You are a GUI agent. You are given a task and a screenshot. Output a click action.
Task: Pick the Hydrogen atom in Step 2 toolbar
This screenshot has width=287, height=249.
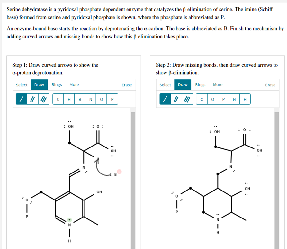pyautogui.click(x=245, y=99)
